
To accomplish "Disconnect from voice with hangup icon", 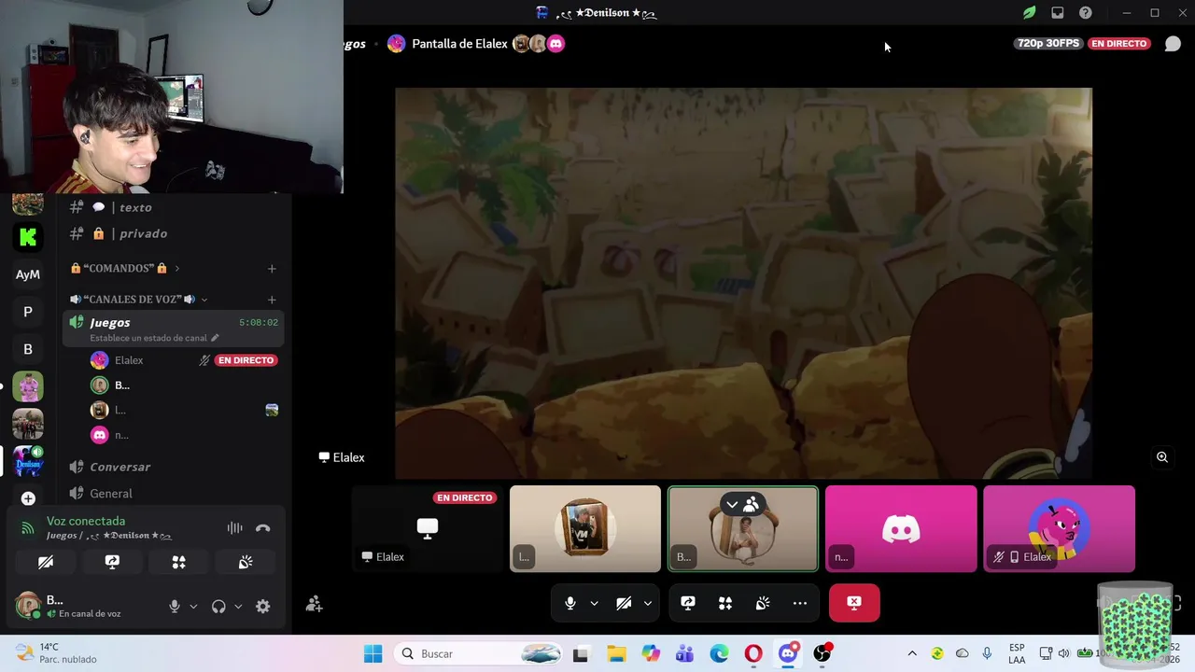I will click(x=263, y=528).
